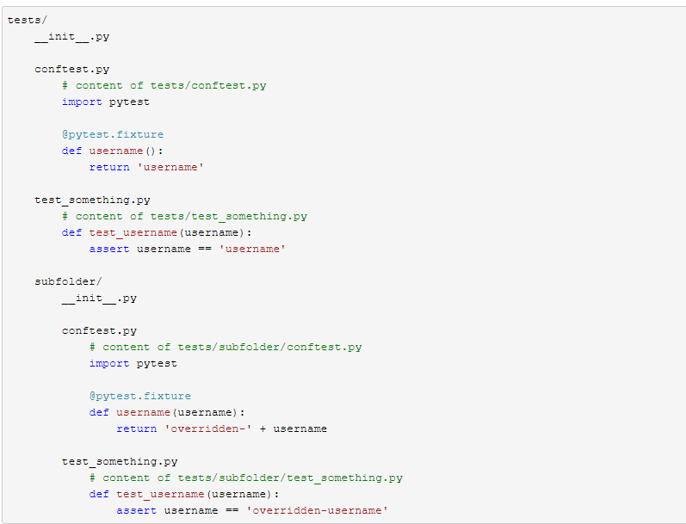Viewport: 686px width, 524px height.
Task: Click the first __init__.py entry under tests/
Action: [72, 37]
